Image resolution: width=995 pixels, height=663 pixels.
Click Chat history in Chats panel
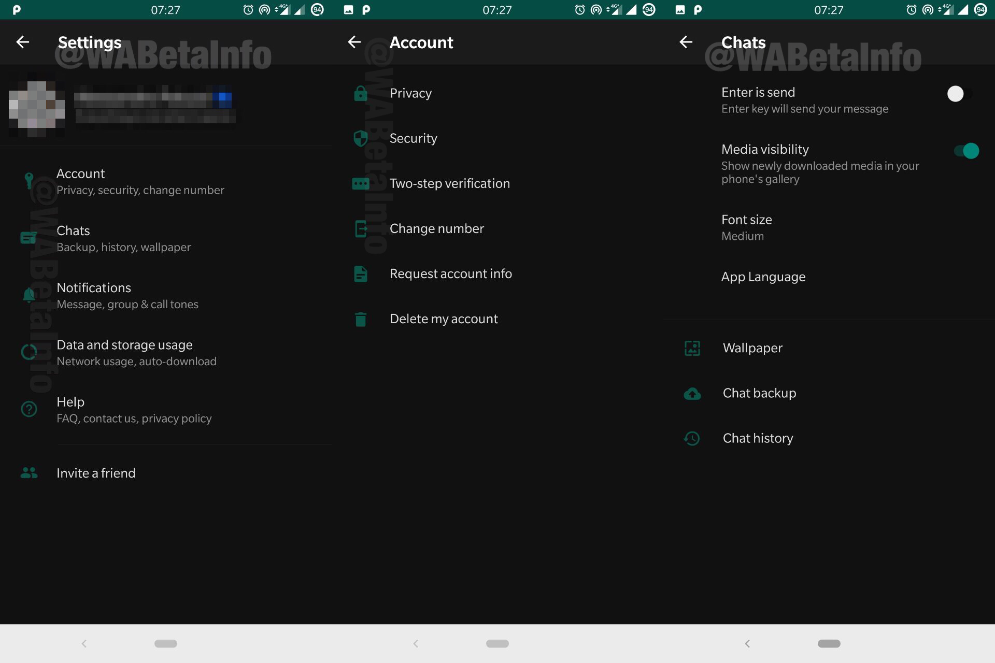[x=757, y=437]
